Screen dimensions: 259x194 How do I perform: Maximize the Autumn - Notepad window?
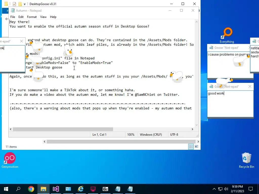click(181, 10)
